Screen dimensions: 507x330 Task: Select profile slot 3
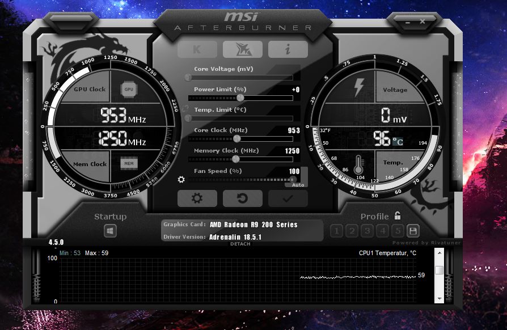point(367,231)
